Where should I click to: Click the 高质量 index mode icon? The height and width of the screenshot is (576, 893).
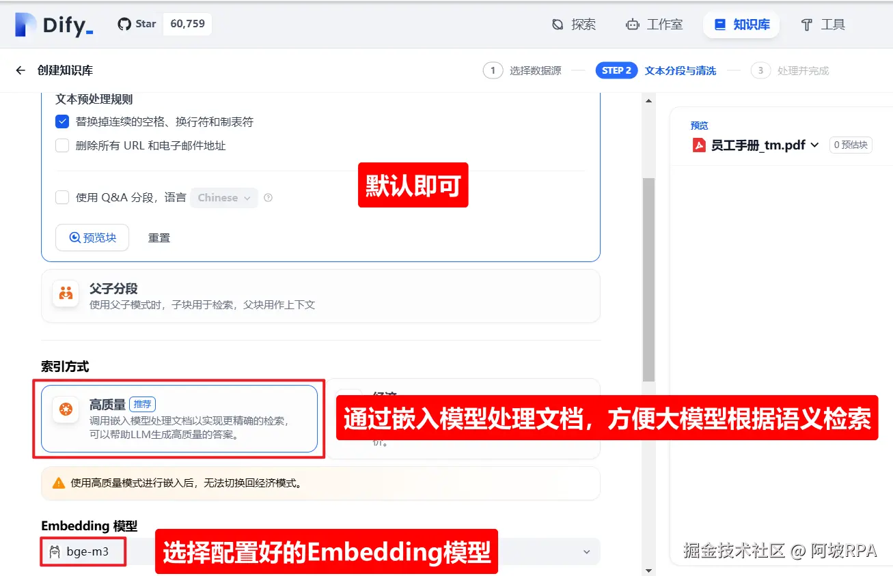(x=66, y=409)
